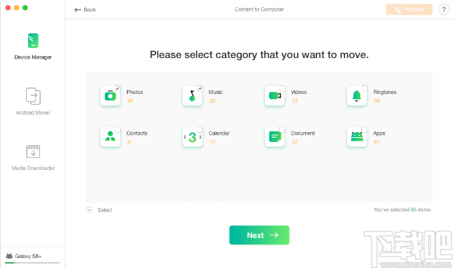Enable the Videos checkbox
The height and width of the screenshot is (268, 454).
[x=282, y=88]
